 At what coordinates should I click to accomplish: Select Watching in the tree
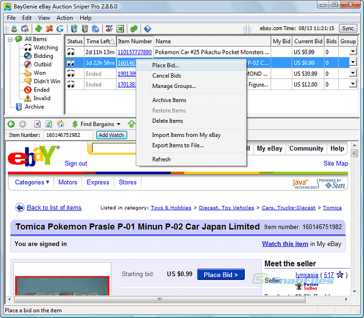coord(46,47)
